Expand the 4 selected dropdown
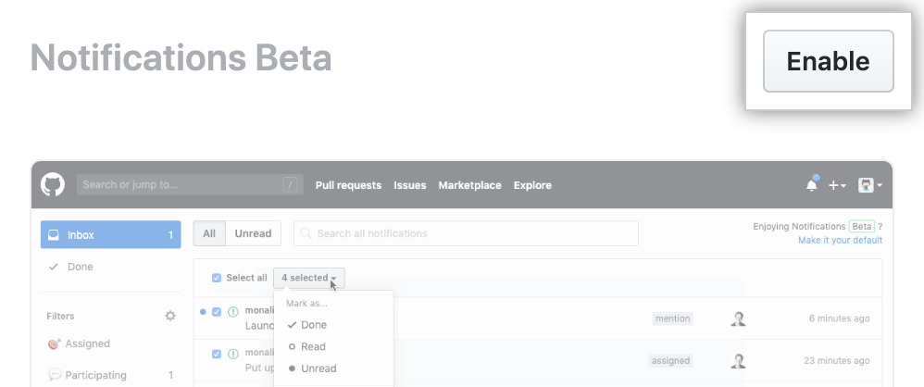924x387 pixels. coord(309,278)
